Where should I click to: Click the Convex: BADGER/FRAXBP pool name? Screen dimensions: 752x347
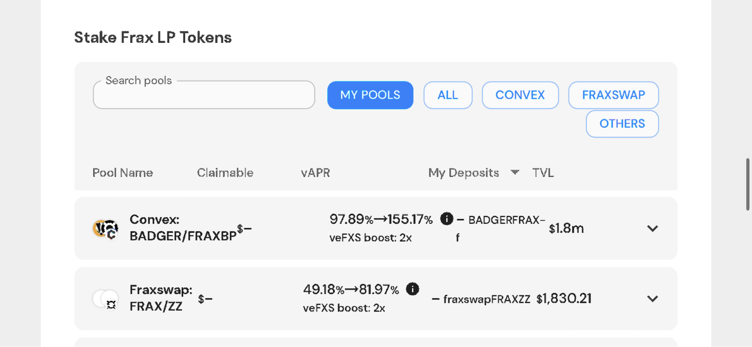pos(183,228)
